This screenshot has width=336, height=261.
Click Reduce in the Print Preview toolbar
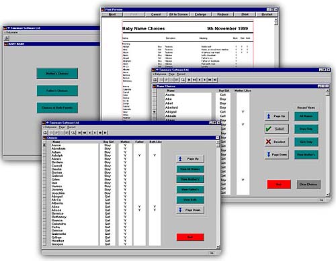pyautogui.click(x=222, y=14)
